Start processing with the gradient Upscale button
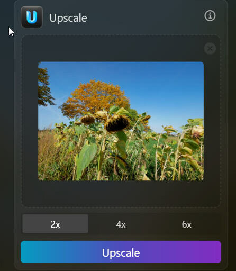Image resolution: width=236 pixels, height=271 pixels. click(x=121, y=252)
